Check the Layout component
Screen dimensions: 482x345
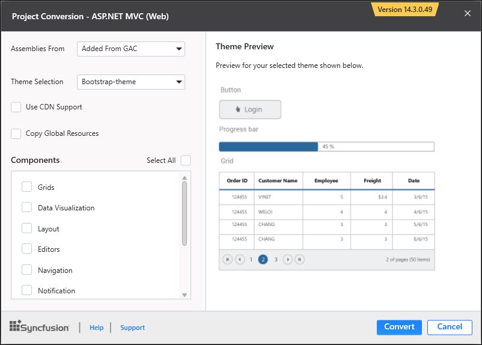pos(26,228)
